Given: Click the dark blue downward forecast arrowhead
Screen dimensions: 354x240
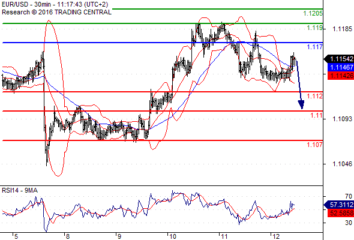Looking at the screenshot, I should [x=301, y=105].
